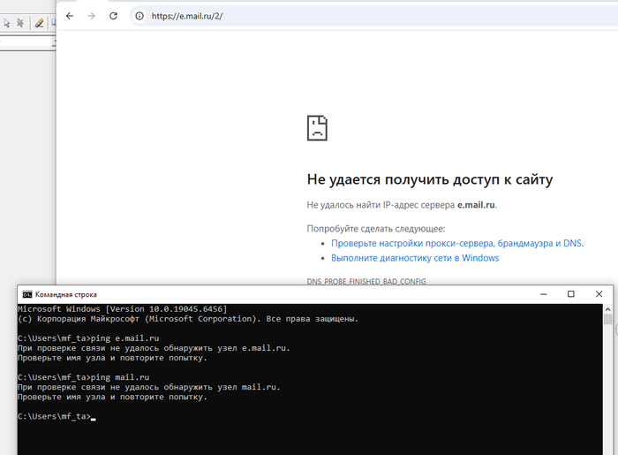The image size is (618, 455).
Task: Select the arrow pointer tool in left toolbar
Action: pos(7,23)
